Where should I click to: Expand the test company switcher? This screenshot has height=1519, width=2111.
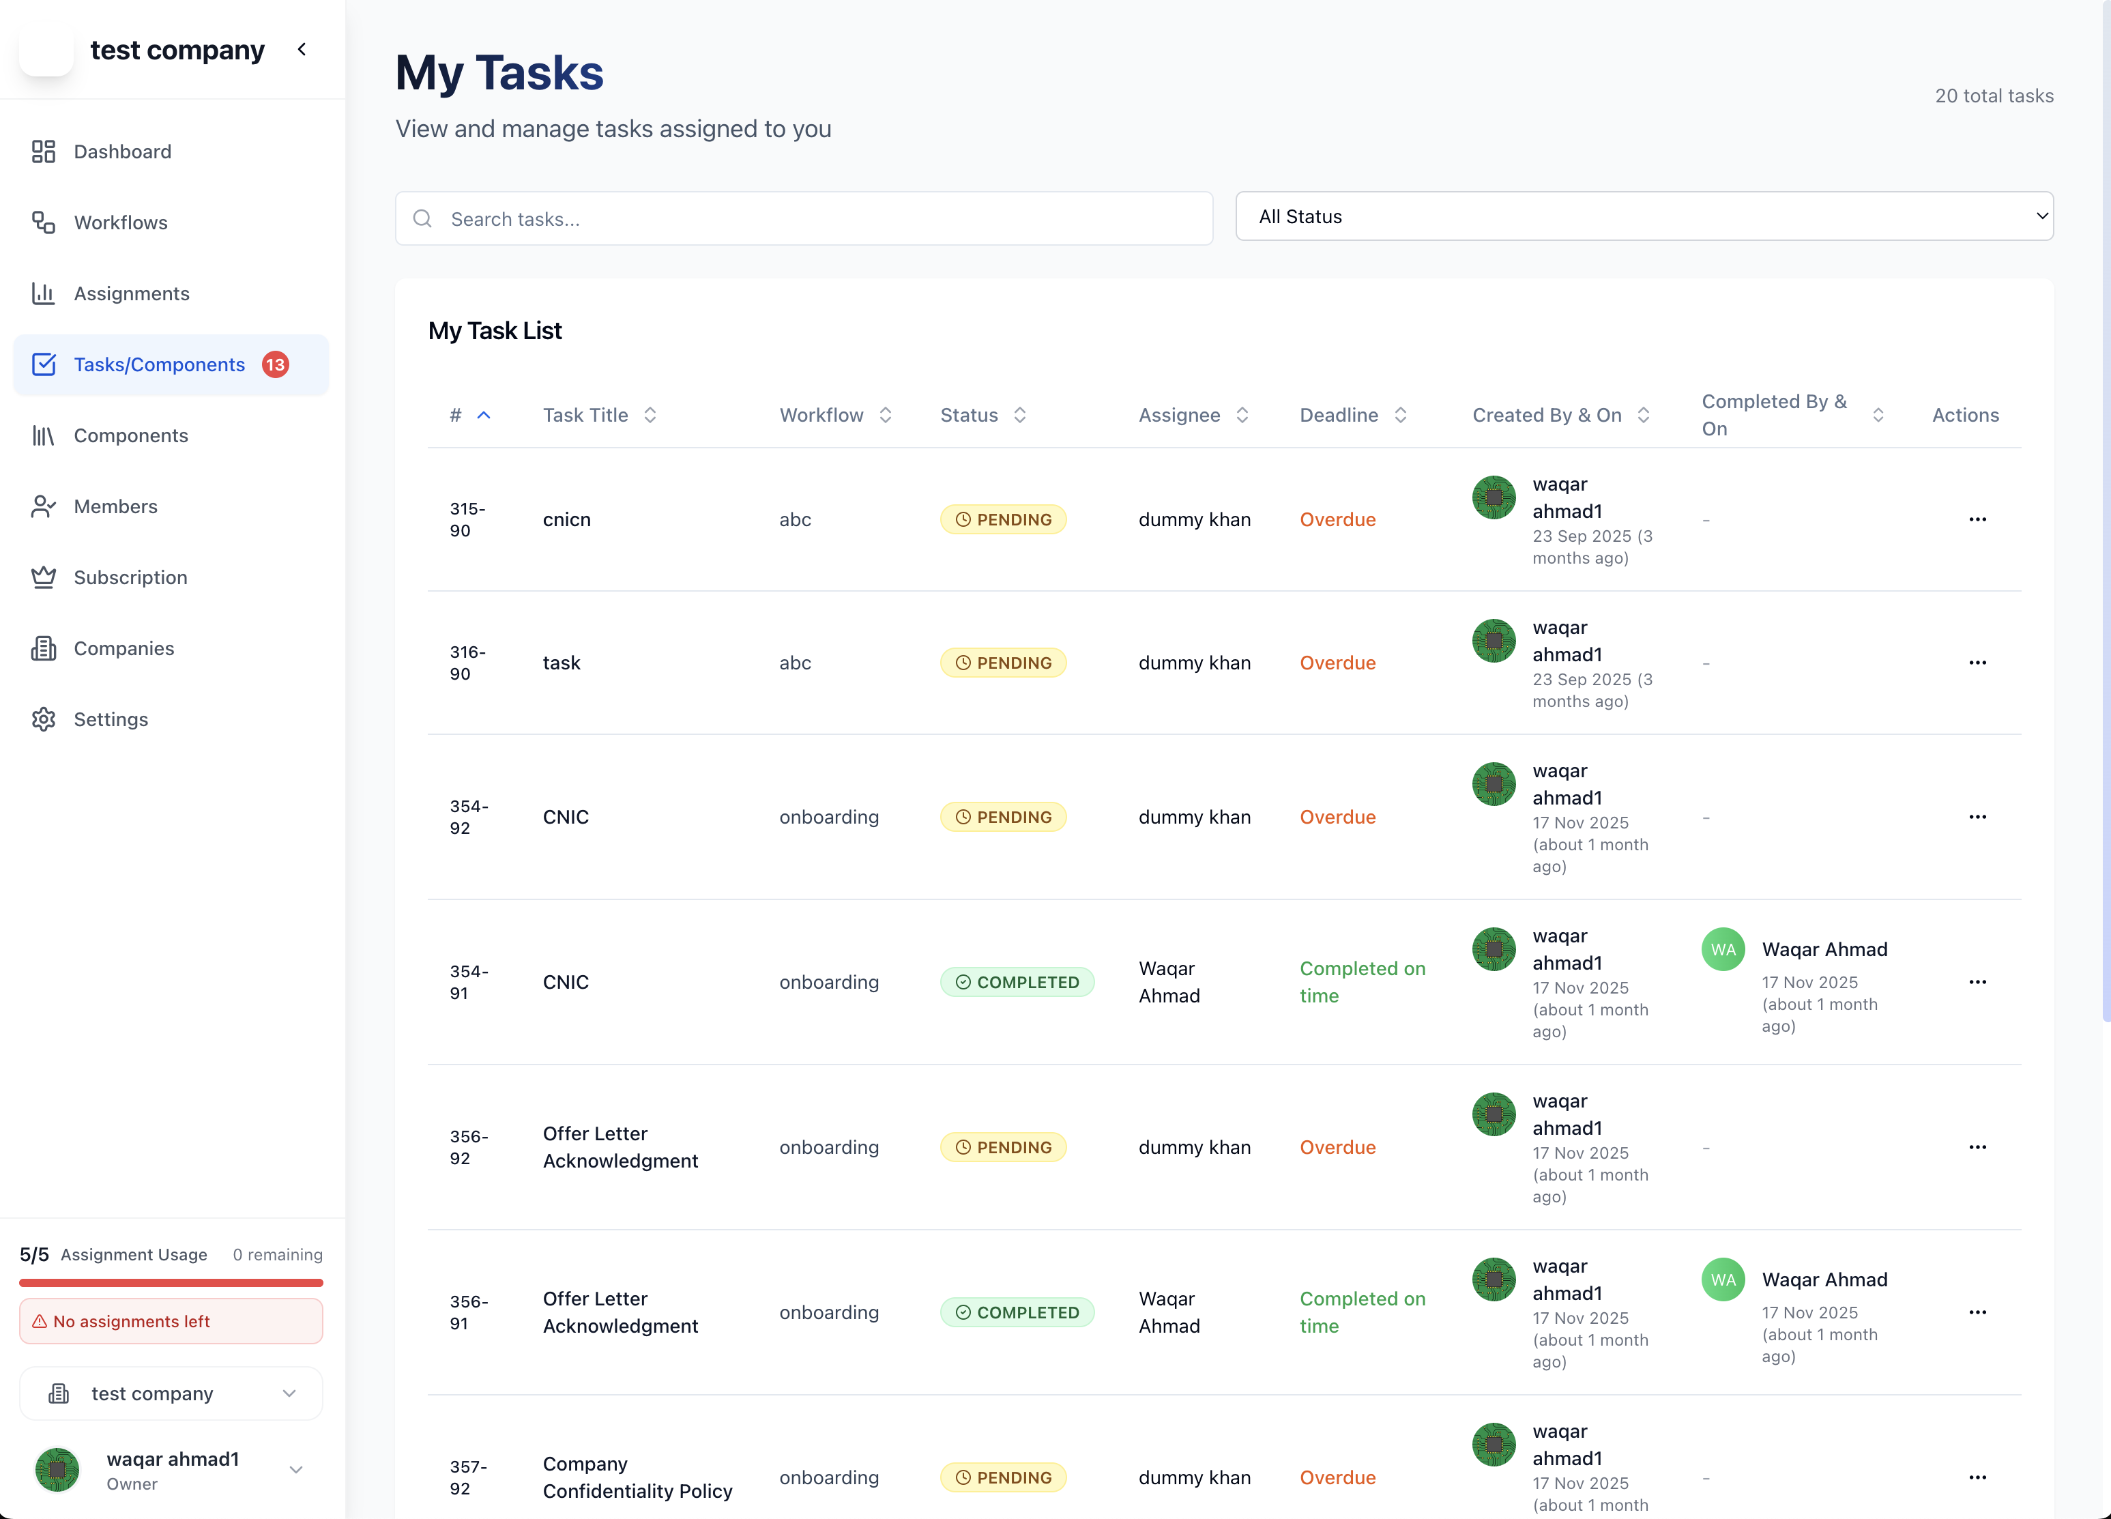tap(171, 1393)
